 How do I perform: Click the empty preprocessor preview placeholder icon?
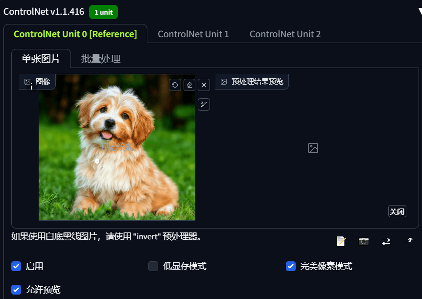click(313, 148)
